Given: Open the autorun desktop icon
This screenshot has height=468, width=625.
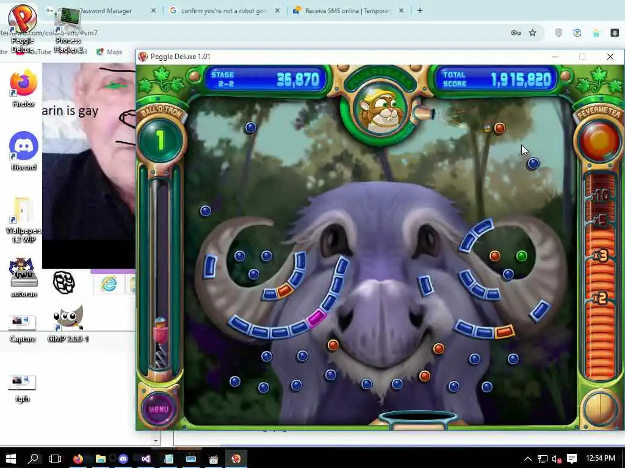Looking at the screenshot, I should [x=24, y=278].
